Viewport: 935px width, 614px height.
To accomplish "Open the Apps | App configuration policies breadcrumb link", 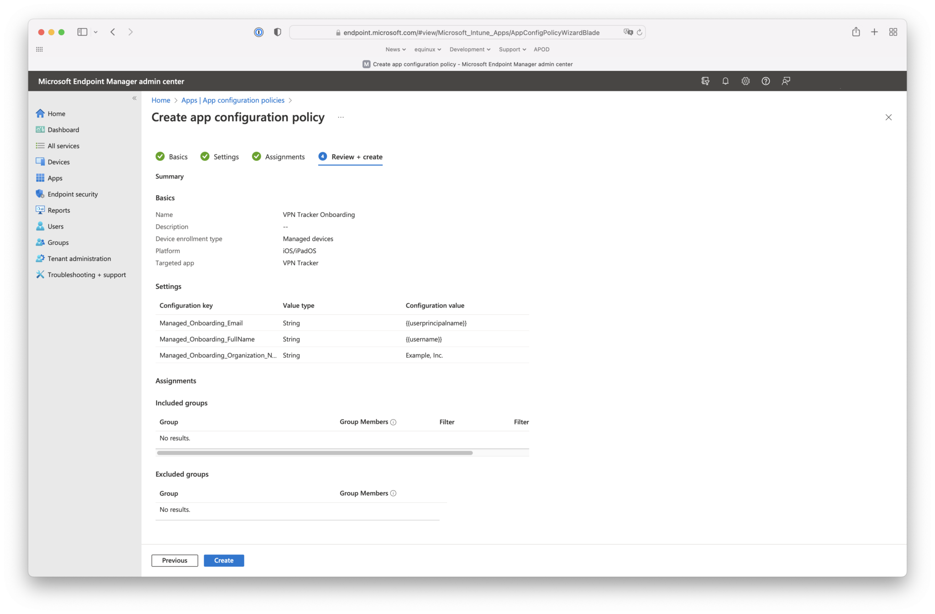I will [232, 100].
